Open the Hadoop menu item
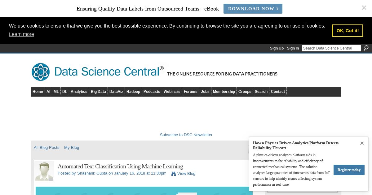This screenshot has width=372, height=195. click(x=133, y=92)
